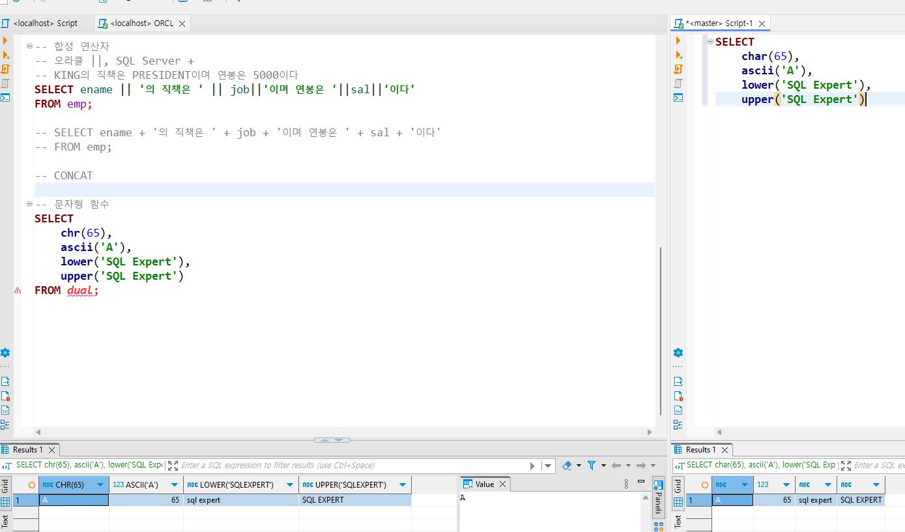
Task: Collapse the SELECT fold in Script-1 editor
Action: (710, 42)
